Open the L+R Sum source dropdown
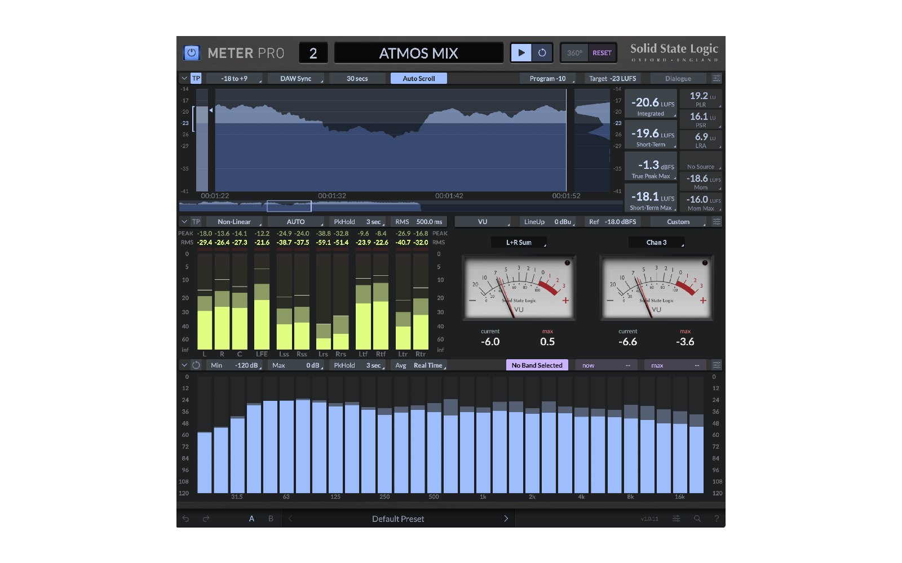 click(519, 243)
